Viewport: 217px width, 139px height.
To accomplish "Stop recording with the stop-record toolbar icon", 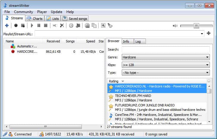I will click(23, 25).
